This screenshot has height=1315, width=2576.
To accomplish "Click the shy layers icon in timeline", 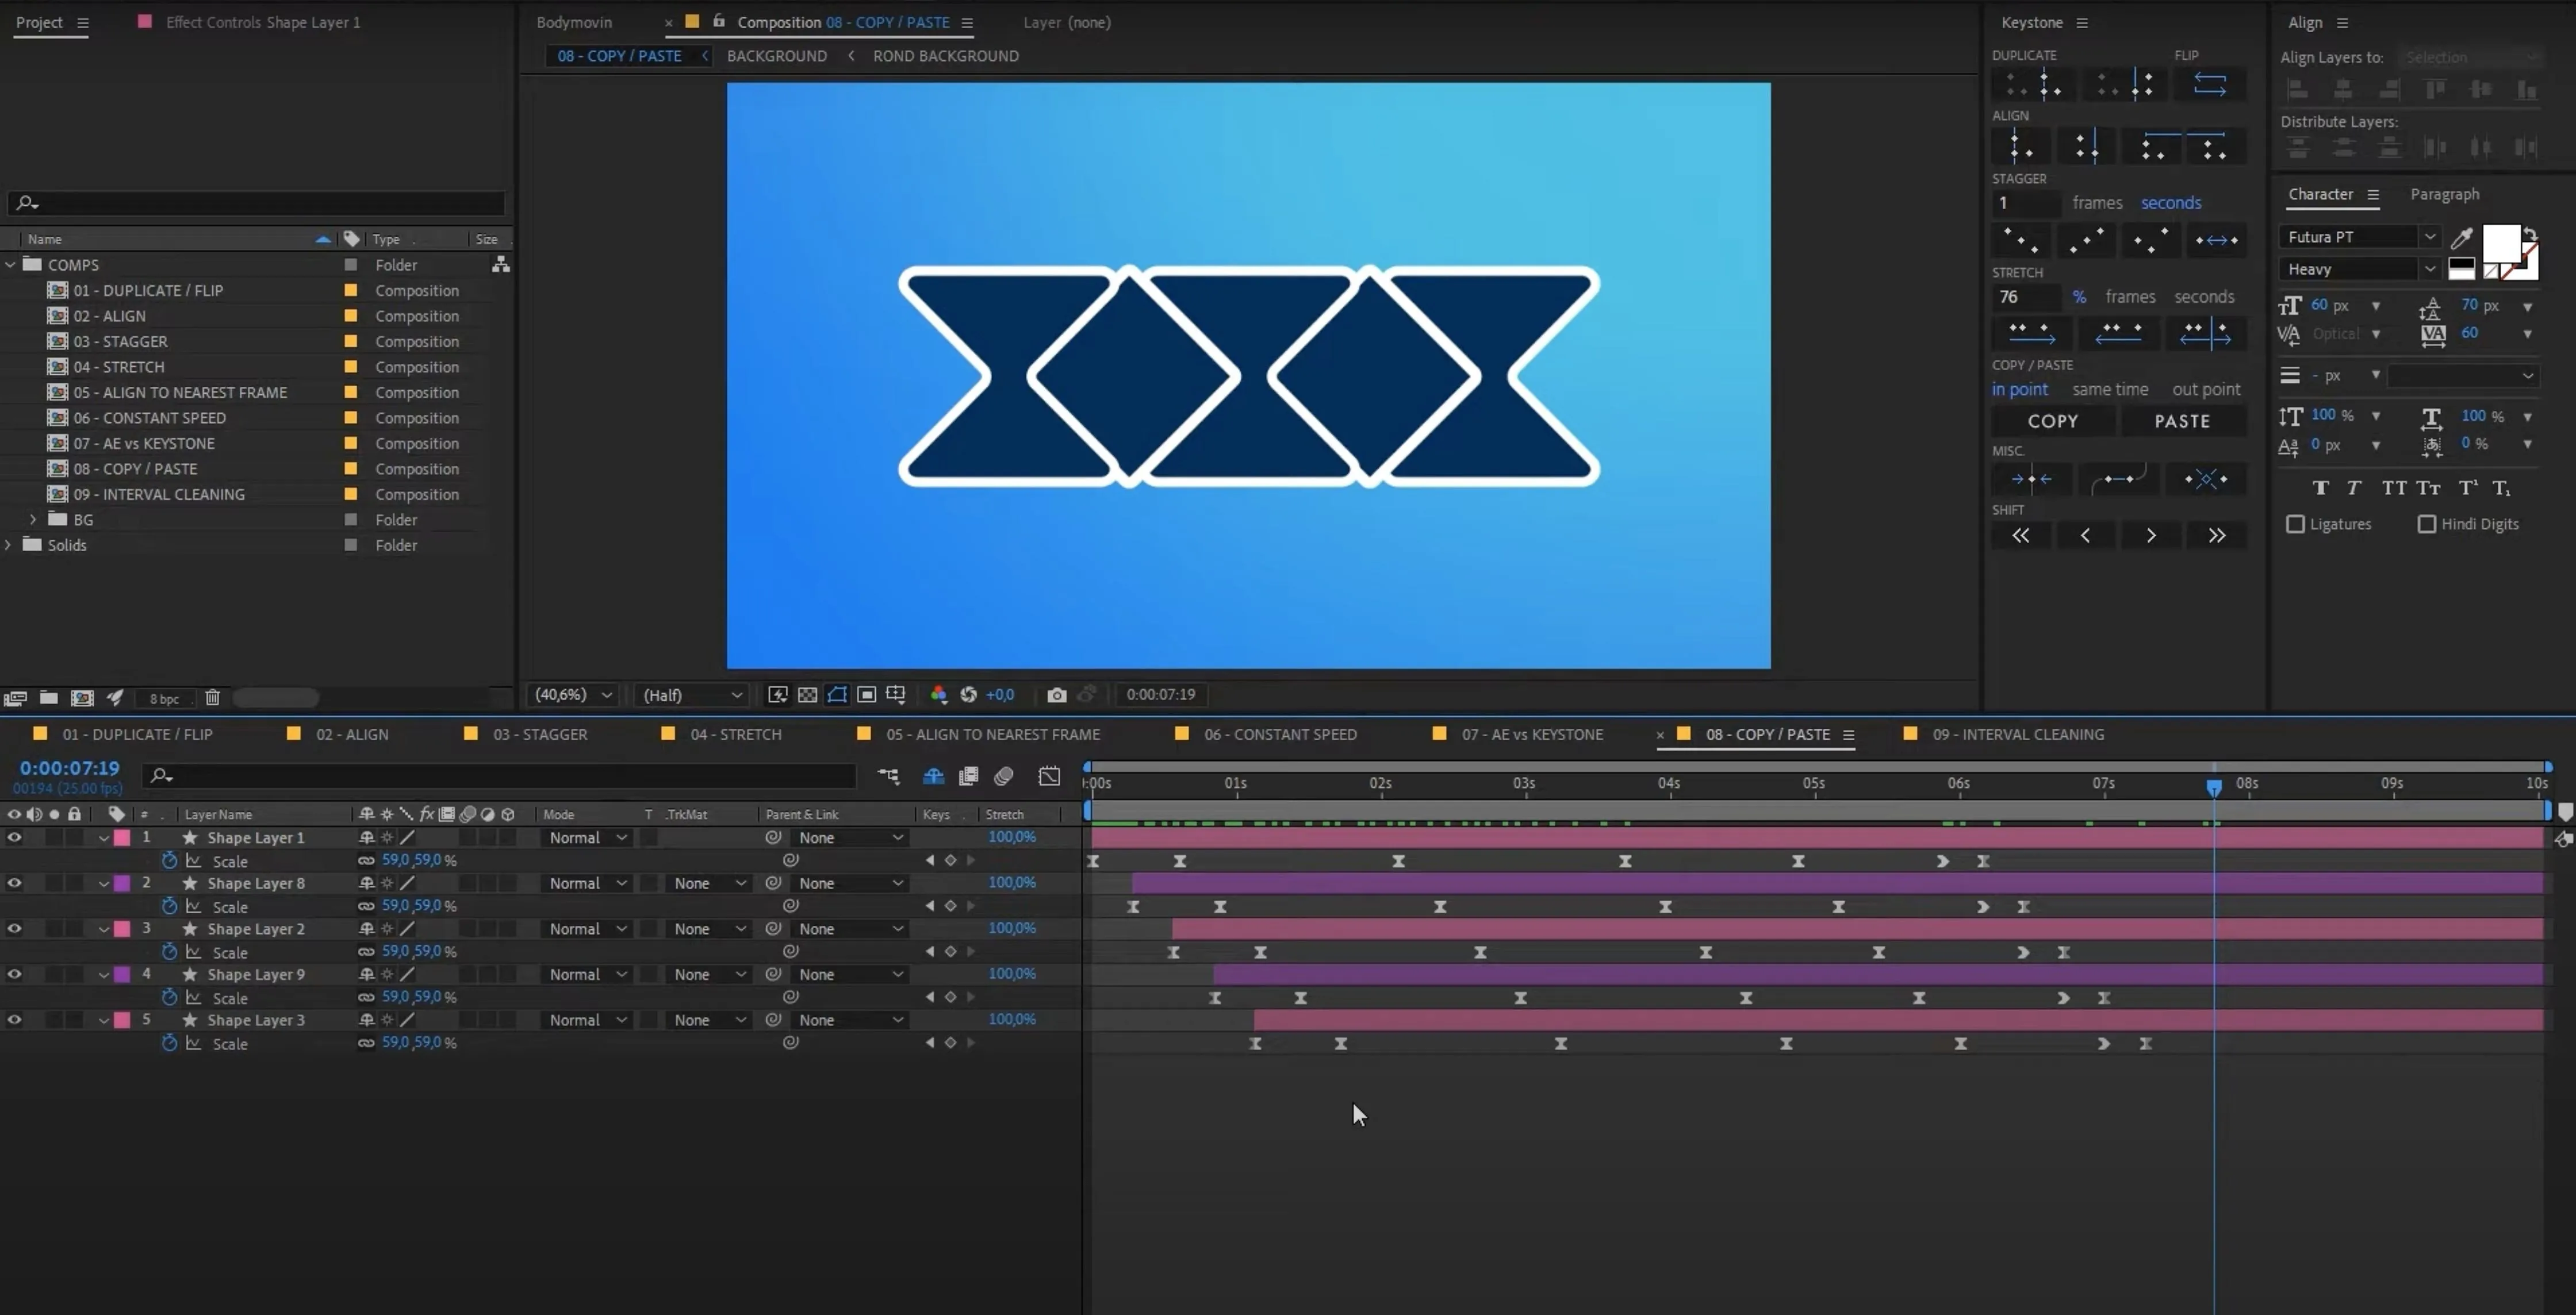I will tap(933, 775).
